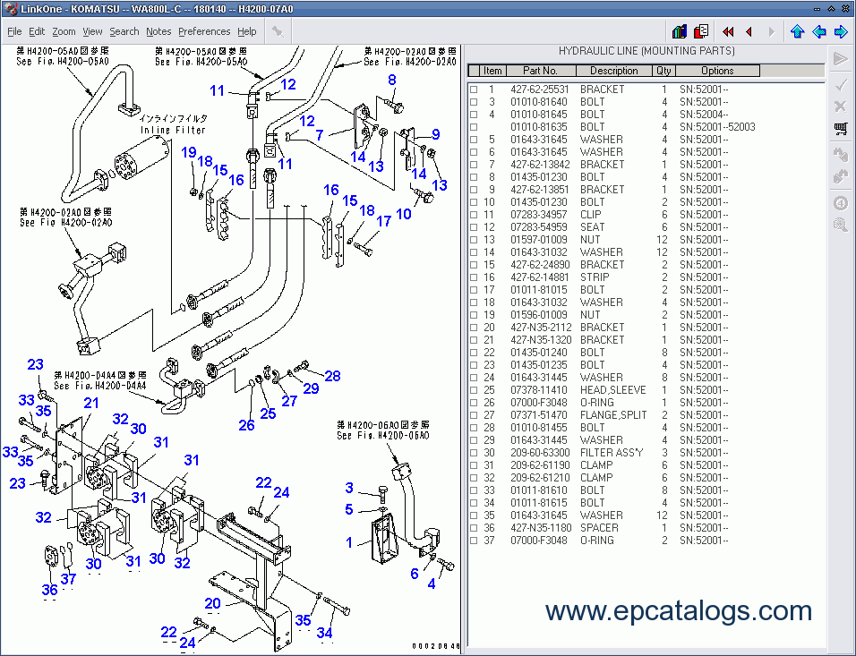The image size is (856, 656).
Task: Click the red documents list icon
Action: click(701, 31)
